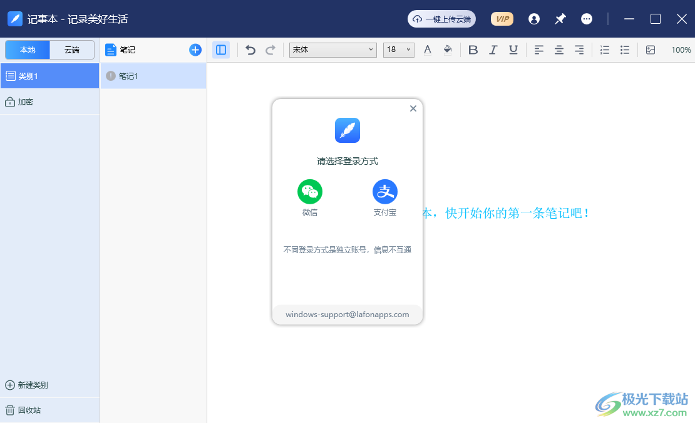The height and width of the screenshot is (423, 695).
Task: Click the 支付宝 label under the Alipay icon
Action: (x=384, y=212)
